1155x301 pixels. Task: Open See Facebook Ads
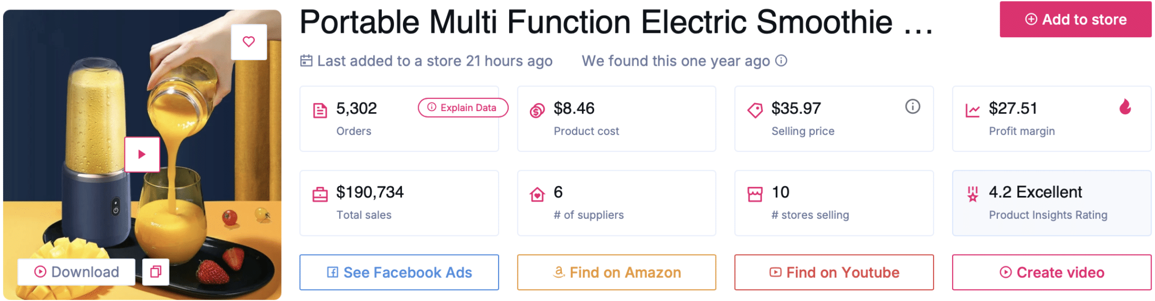[399, 273]
